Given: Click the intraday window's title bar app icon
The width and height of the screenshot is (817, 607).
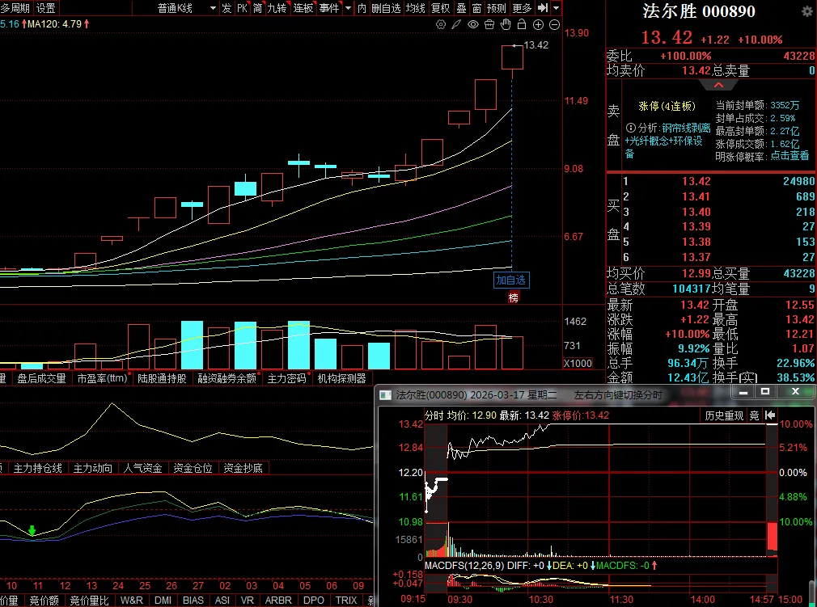Looking at the screenshot, I should pyautogui.click(x=385, y=395).
